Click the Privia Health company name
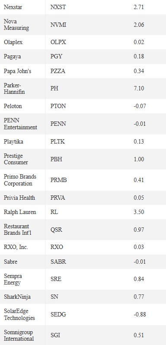This screenshot has width=166, height=345. pyautogui.click(x=19, y=198)
